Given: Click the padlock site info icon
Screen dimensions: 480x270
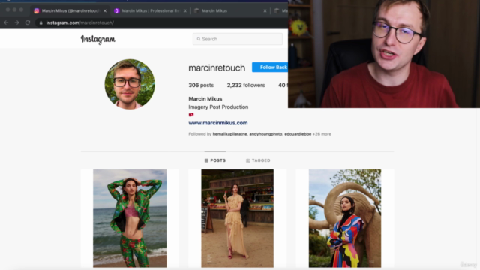Looking at the screenshot, I should [x=41, y=22].
